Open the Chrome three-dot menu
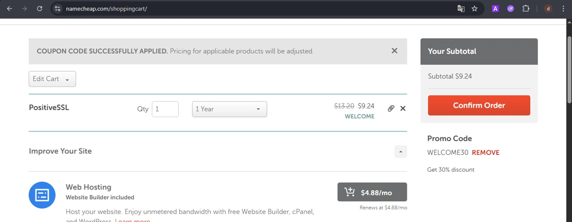Viewport: 572px width, 222px height. [563, 8]
